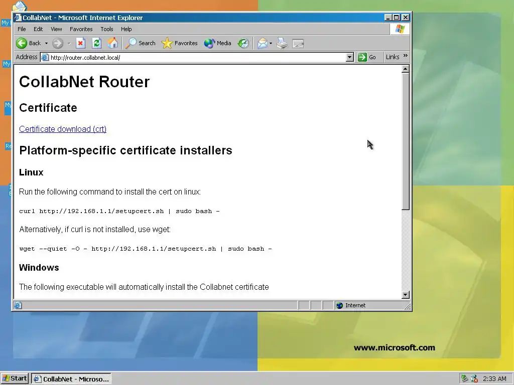Click the Windows flag throbber logo
The height and width of the screenshot is (385, 514).
[x=400, y=29]
